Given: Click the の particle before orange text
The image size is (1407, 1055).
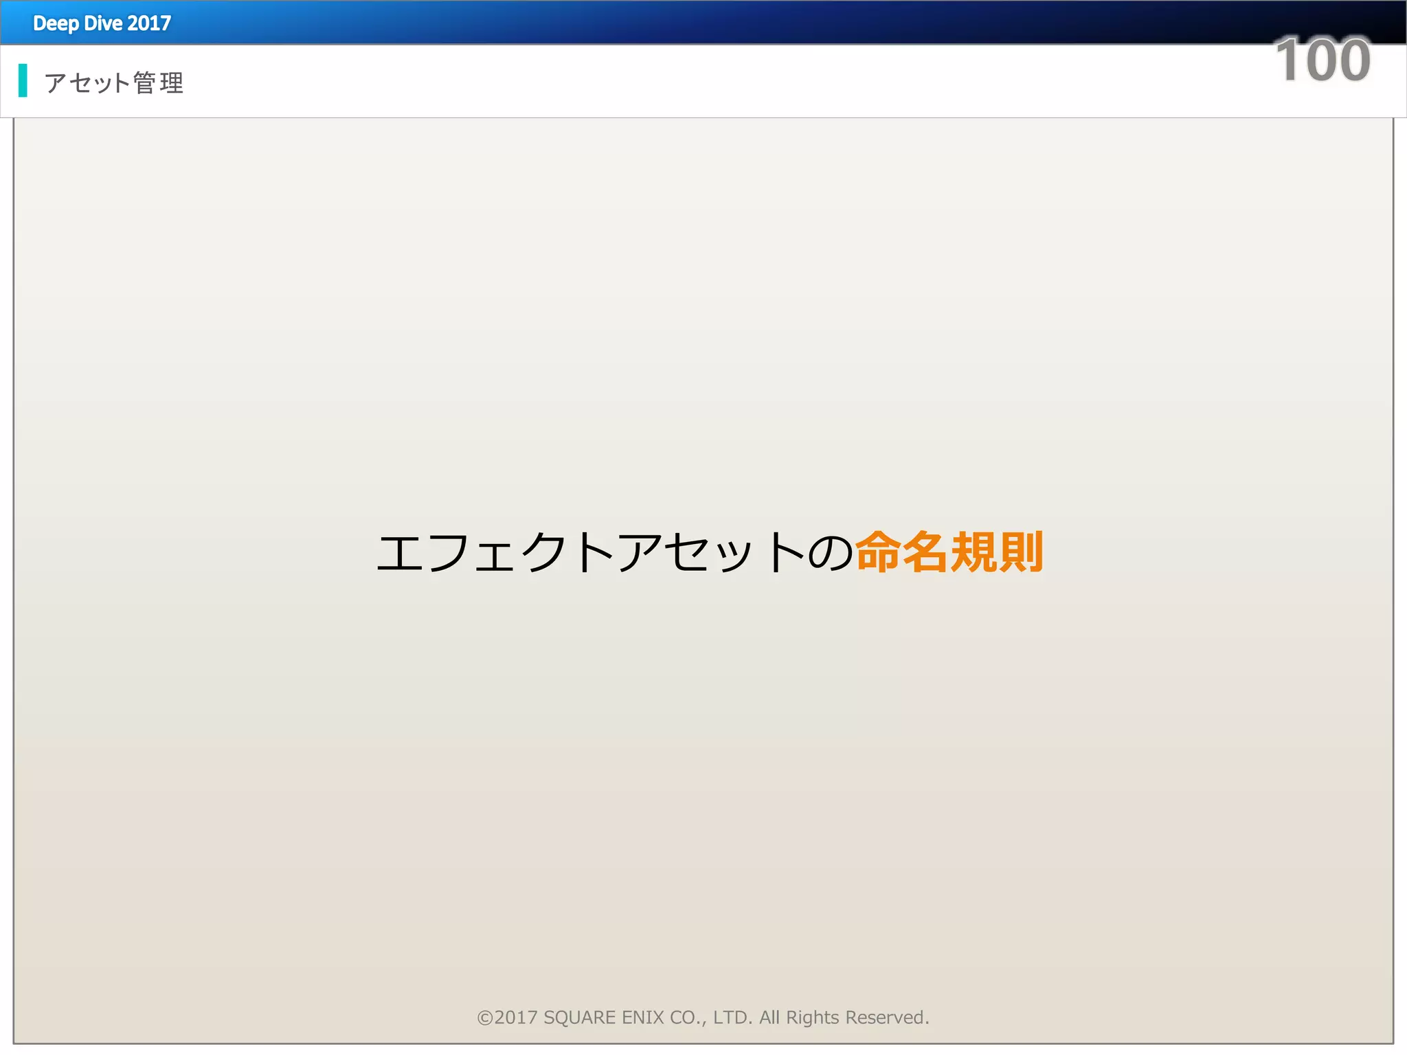Looking at the screenshot, I should coord(830,554).
